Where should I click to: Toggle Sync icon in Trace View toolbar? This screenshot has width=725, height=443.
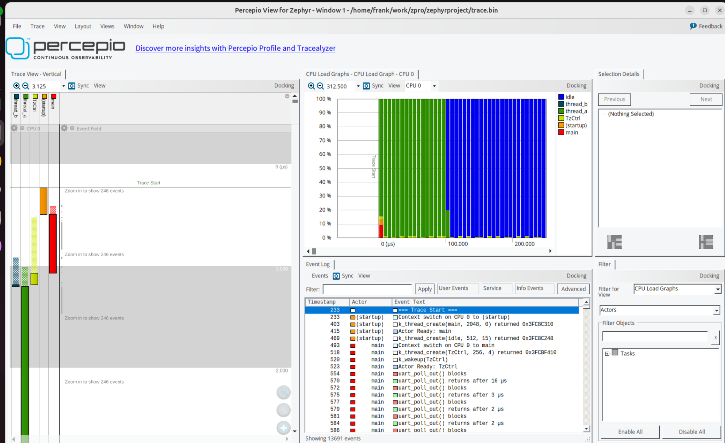(72, 86)
